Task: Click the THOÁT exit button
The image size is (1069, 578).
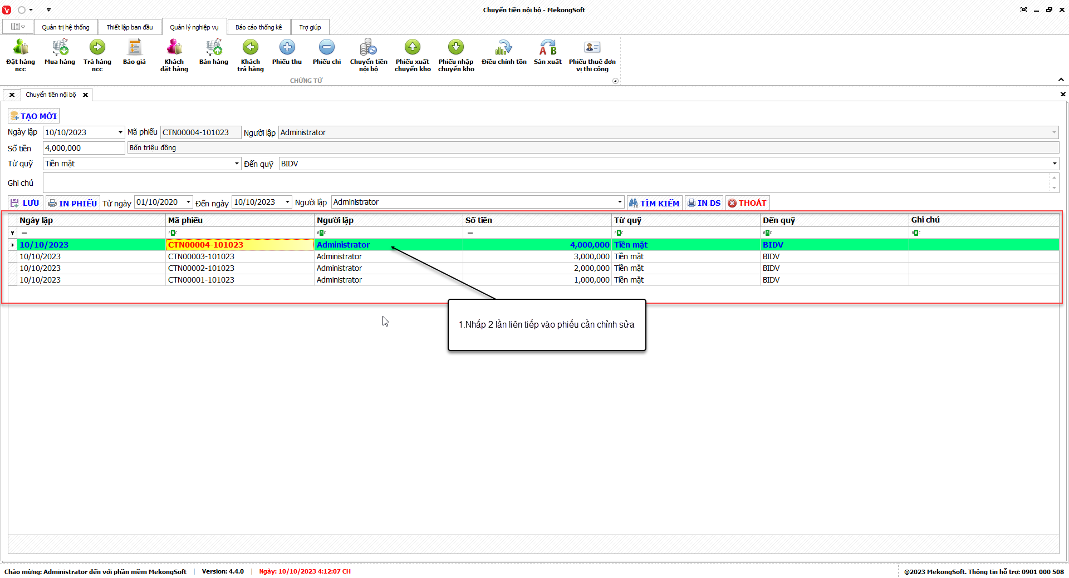Action: (747, 203)
